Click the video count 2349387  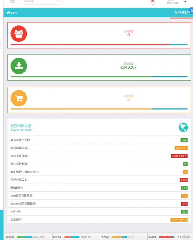pyautogui.click(x=128, y=67)
